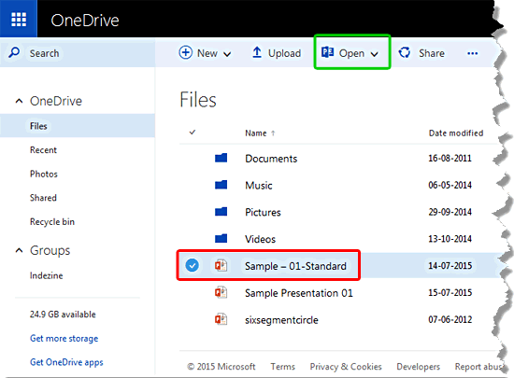This screenshot has width=514, height=378.
Task: Click Get OneDrive apps link
Action: [x=66, y=362]
